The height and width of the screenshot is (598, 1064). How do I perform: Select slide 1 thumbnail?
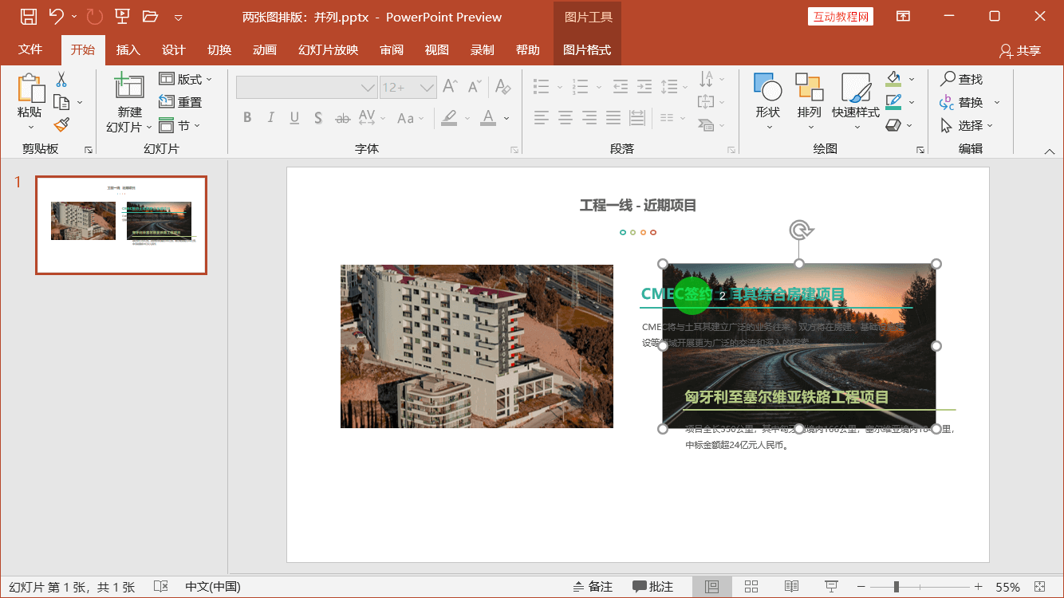(121, 225)
